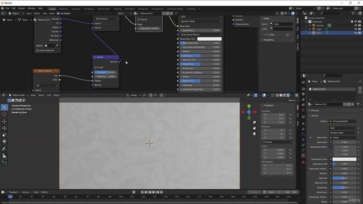Open the Playback popover in timeline
The image size is (363, 204).
[14, 192]
